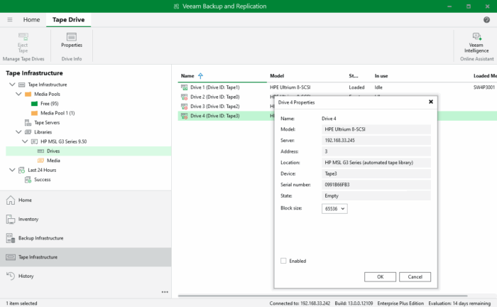Screen dimensions: 497x307
Task: Click the Drives node icon in the tree
Action: (x=40, y=151)
